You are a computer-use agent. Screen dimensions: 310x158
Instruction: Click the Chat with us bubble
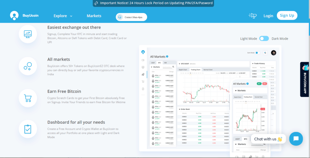(268, 139)
